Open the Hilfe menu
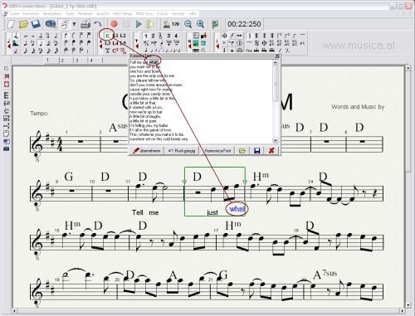 [x=193, y=13]
